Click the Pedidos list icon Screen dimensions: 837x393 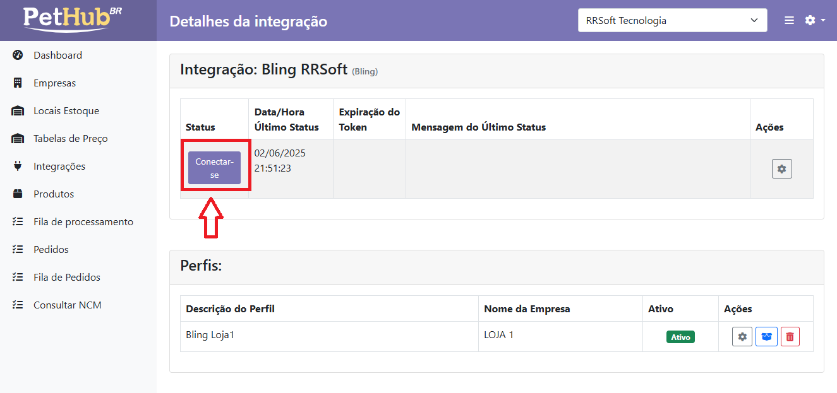point(18,249)
